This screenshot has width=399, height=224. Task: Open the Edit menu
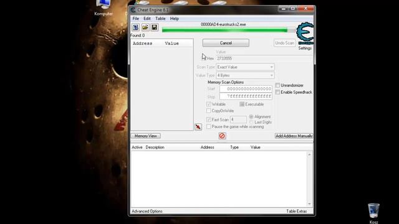point(147,19)
